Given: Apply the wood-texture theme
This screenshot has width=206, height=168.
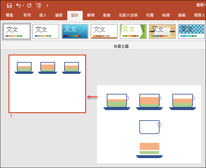Looking at the screenshot, I should pos(162,31).
